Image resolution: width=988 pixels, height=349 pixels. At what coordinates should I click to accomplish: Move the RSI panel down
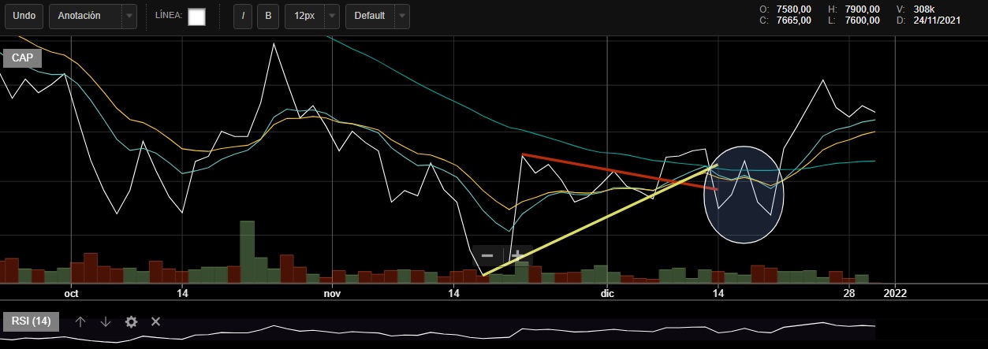(x=106, y=321)
